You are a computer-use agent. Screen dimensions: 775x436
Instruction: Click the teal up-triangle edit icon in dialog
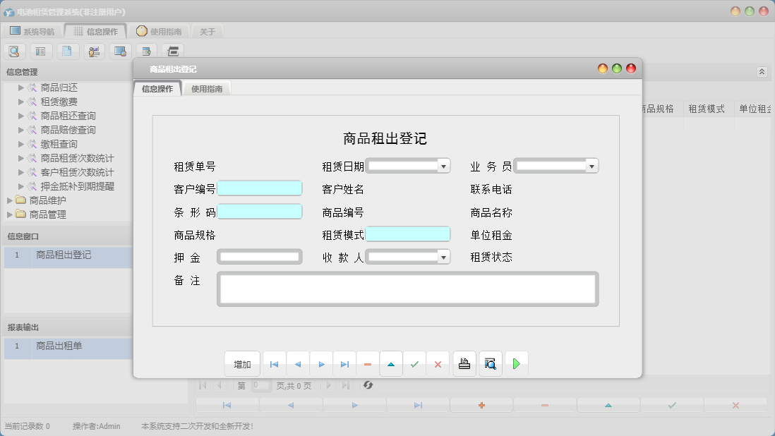(x=391, y=364)
